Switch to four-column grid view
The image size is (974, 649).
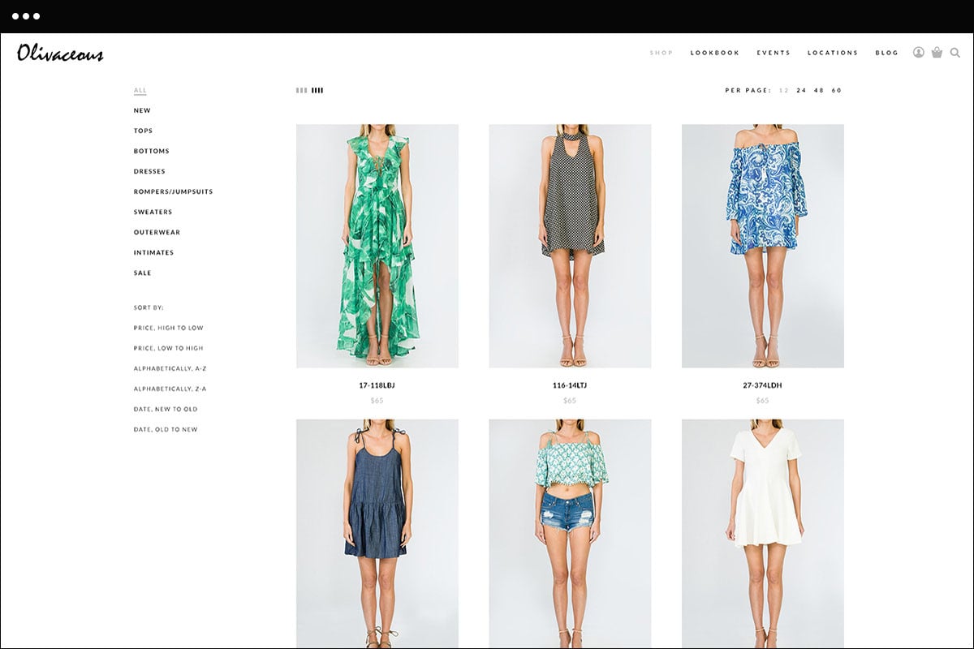317,91
